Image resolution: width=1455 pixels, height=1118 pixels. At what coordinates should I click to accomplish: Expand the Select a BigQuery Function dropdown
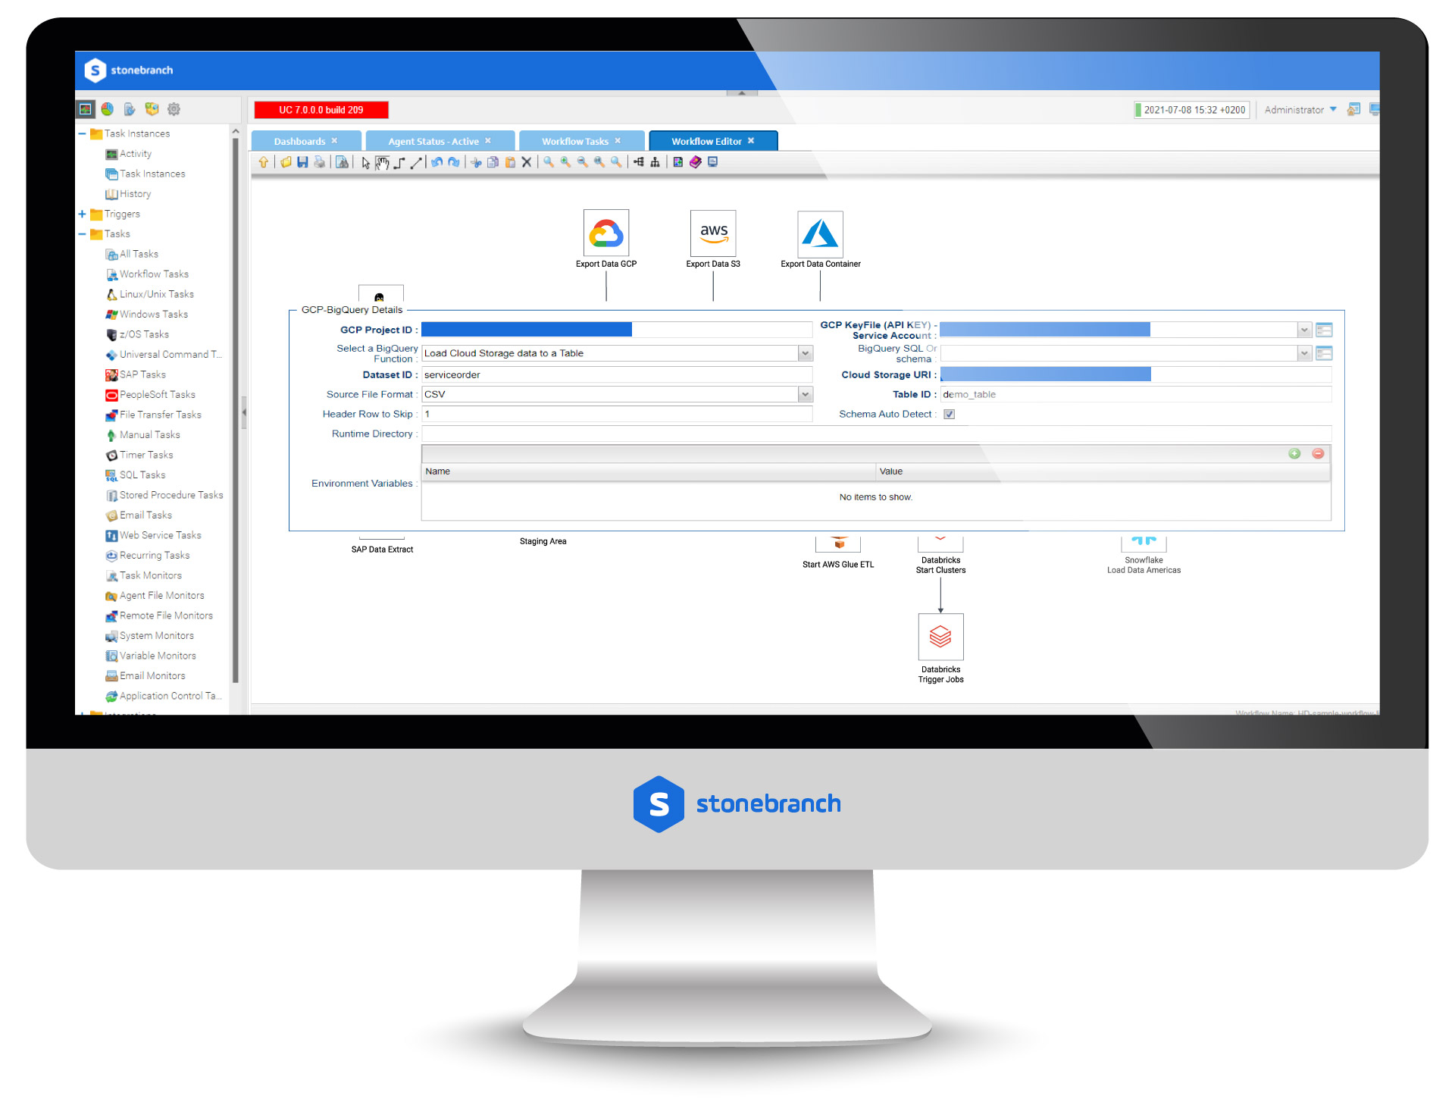[802, 355]
